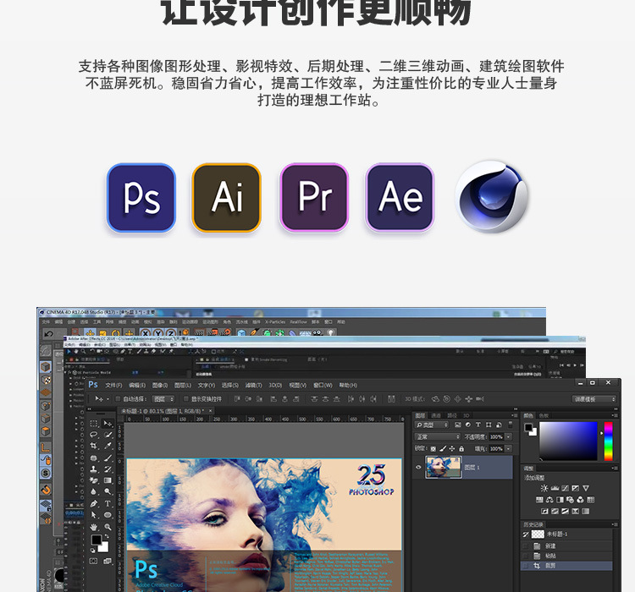Viewport: 635px width, 592px height.
Task: Open the 滤镜(T) menu
Action: click(x=253, y=386)
